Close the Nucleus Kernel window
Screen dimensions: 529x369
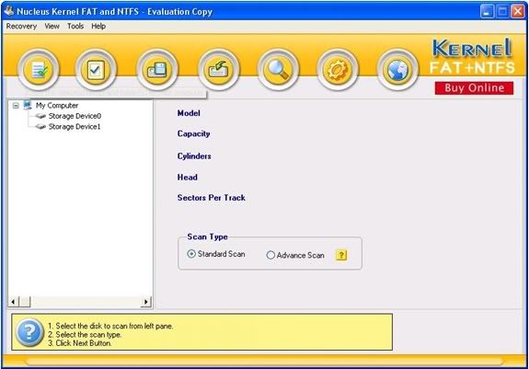coord(518,11)
